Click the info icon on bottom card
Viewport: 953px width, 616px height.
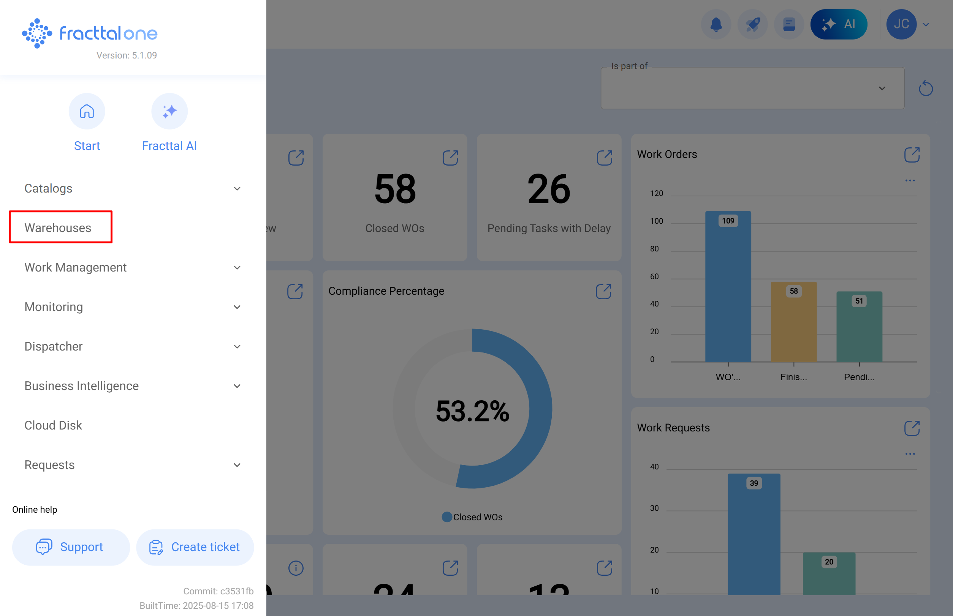point(296,568)
